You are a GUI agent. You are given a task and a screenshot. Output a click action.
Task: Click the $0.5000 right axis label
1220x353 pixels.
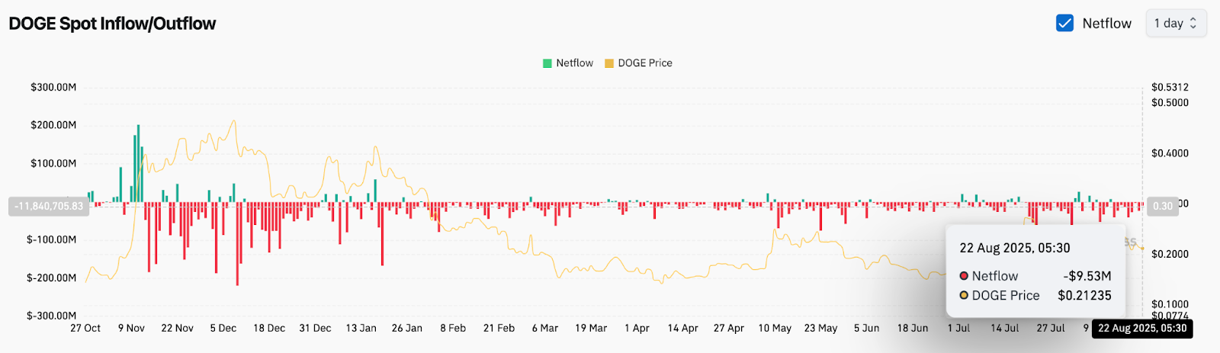click(x=1170, y=103)
